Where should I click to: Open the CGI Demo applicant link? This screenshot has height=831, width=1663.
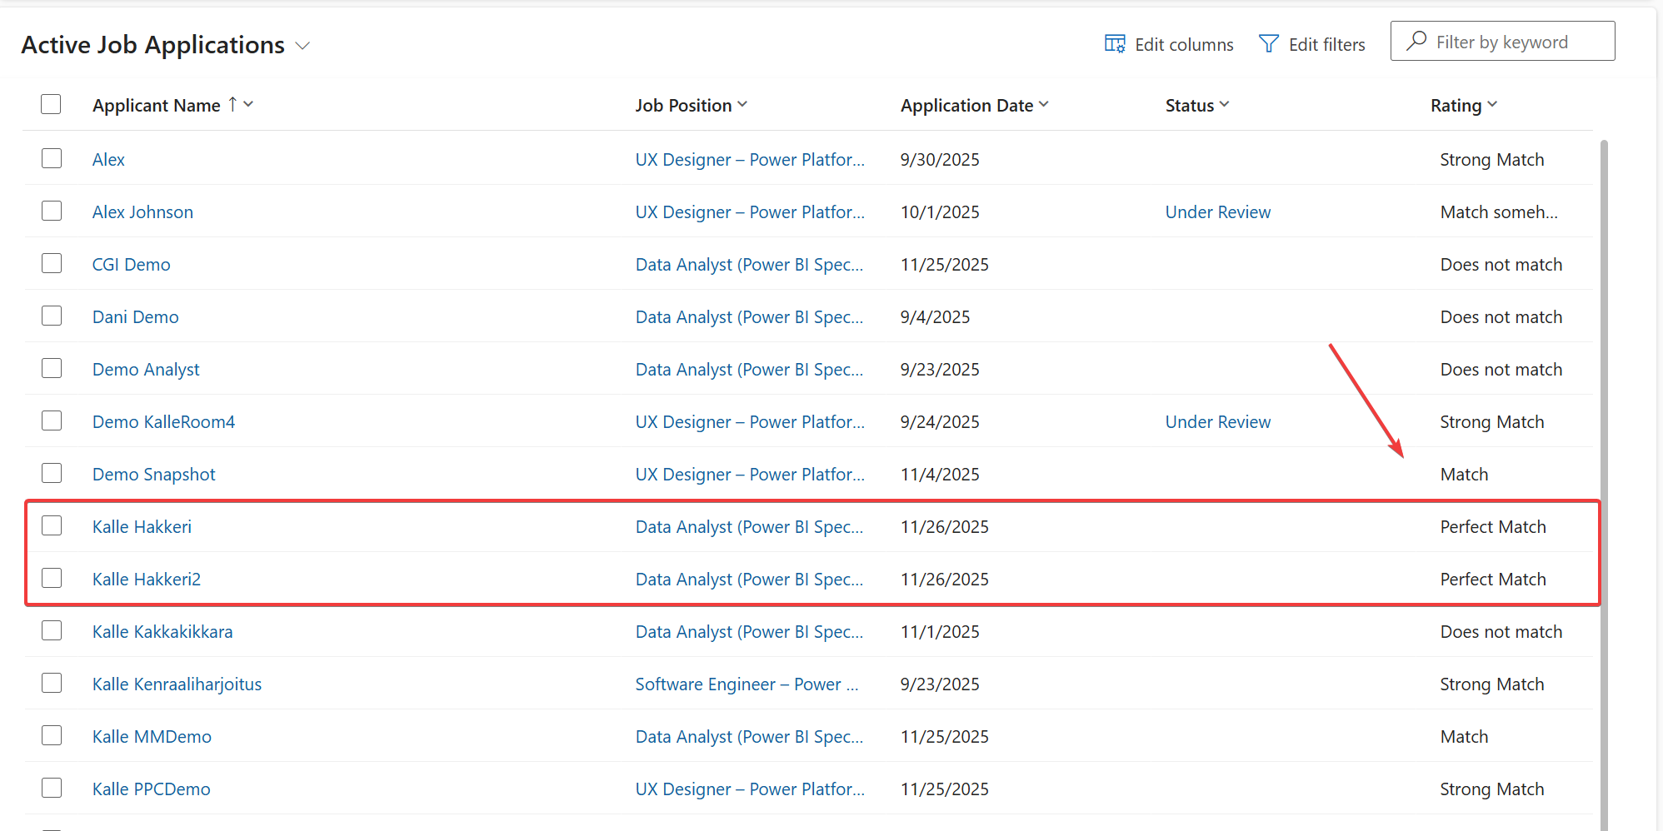(131, 265)
